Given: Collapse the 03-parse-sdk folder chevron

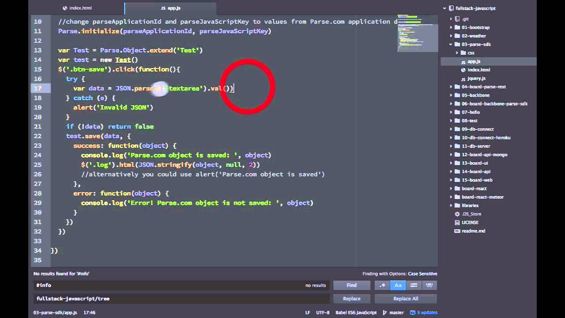Looking at the screenshot, I should tap(451, 44).
